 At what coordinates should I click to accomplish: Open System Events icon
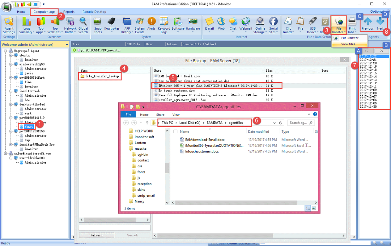coord(139,25)
